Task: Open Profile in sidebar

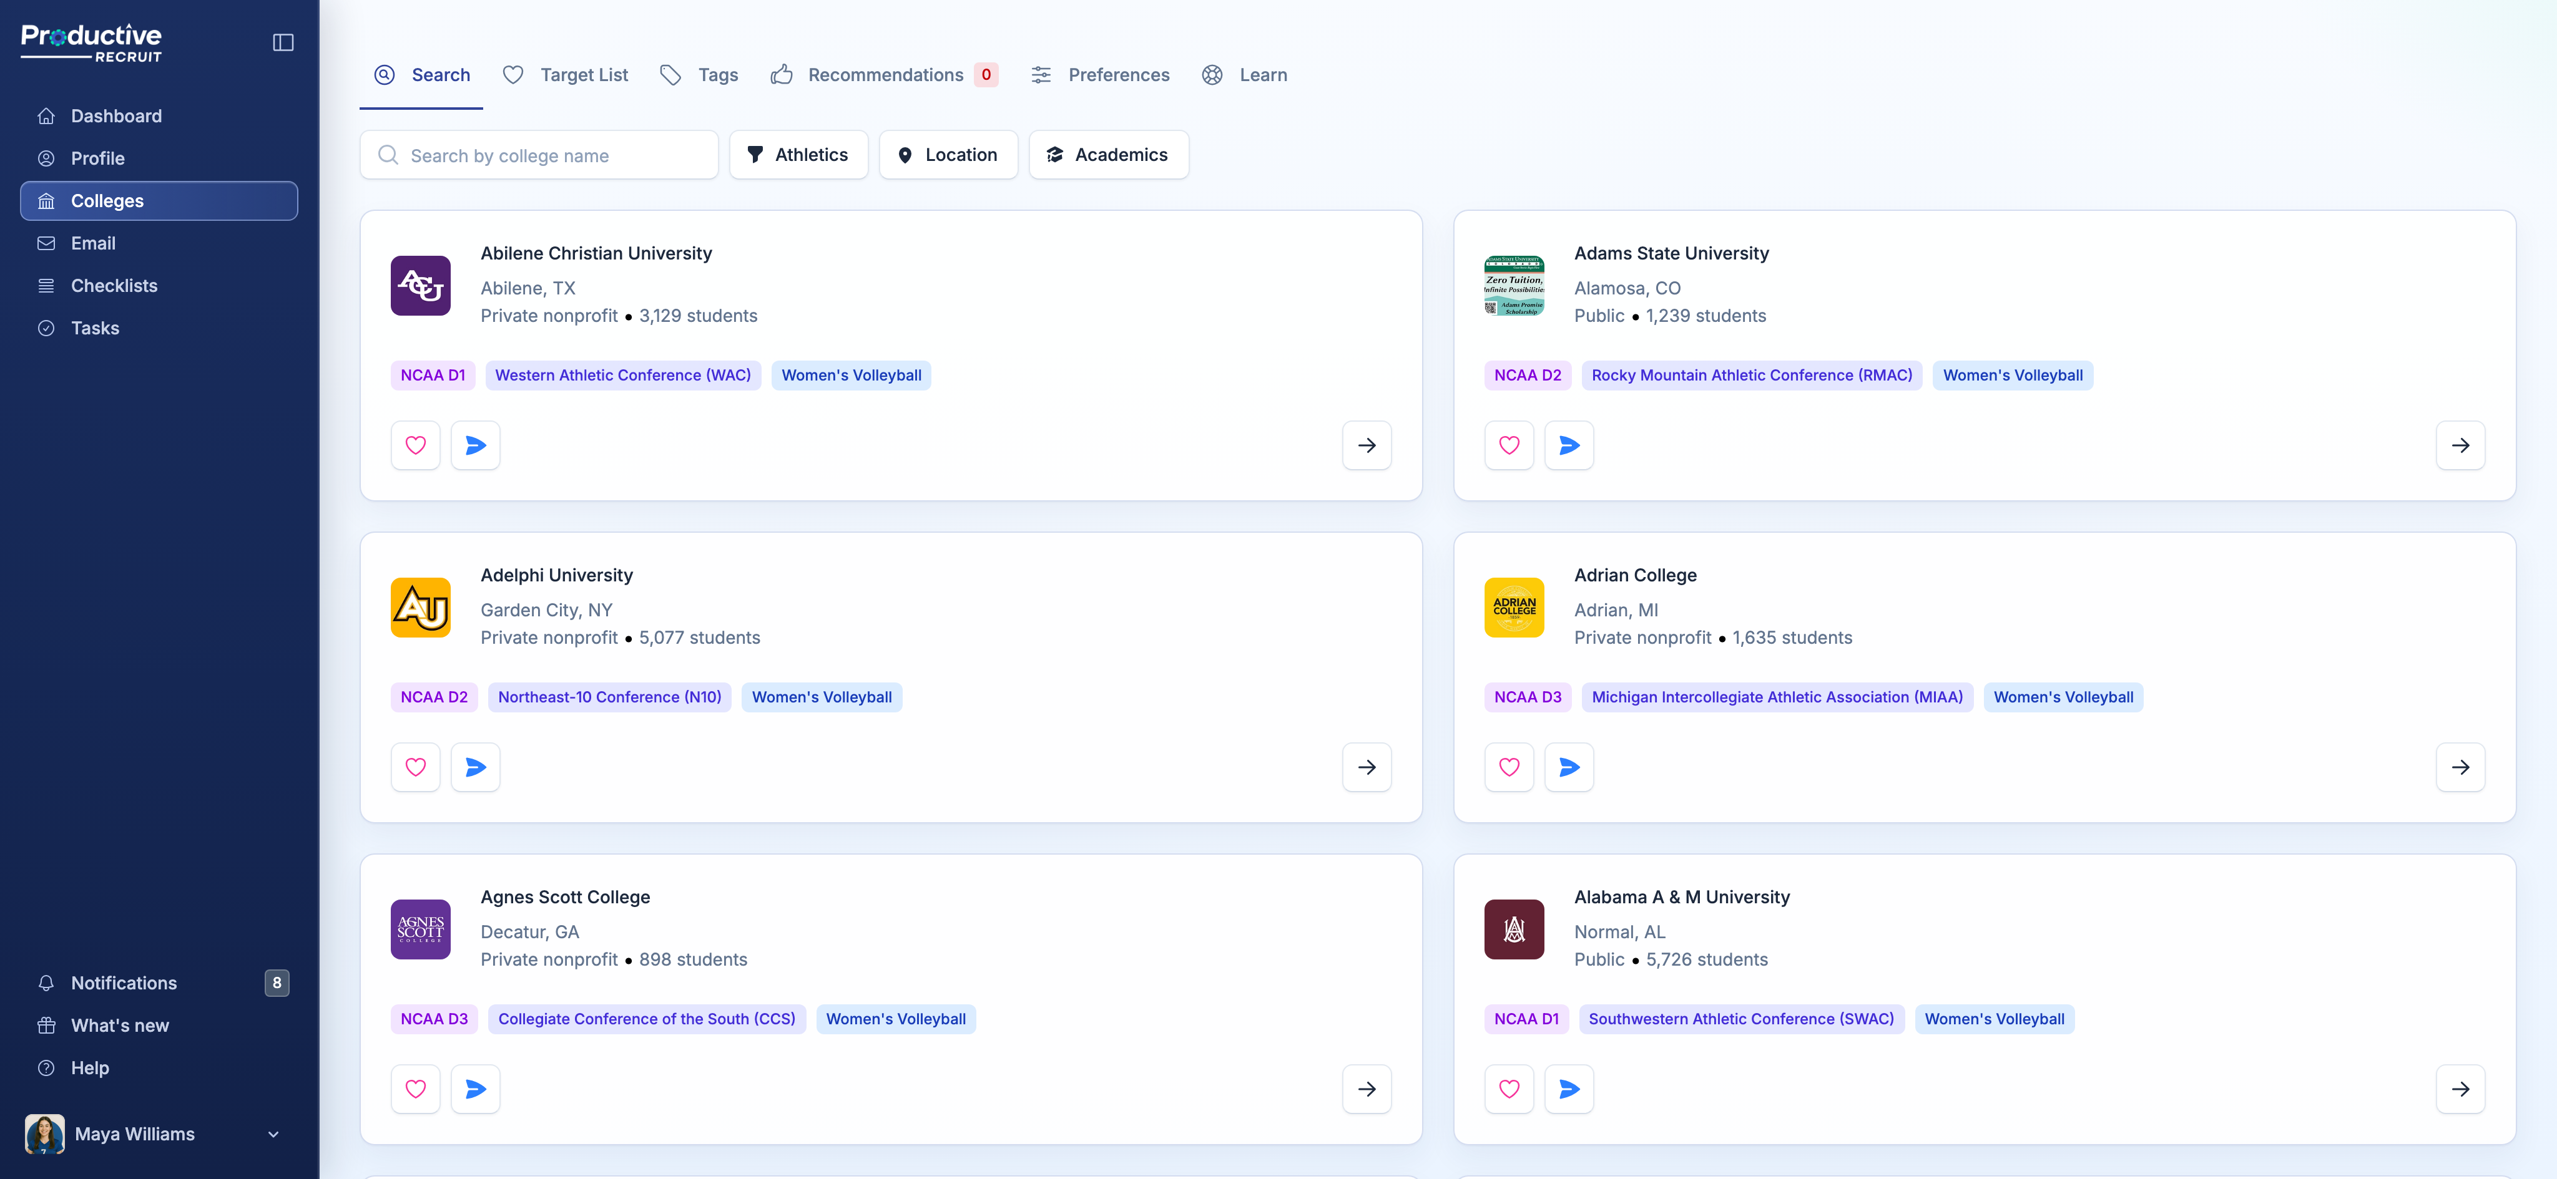Action: point(159,158)
